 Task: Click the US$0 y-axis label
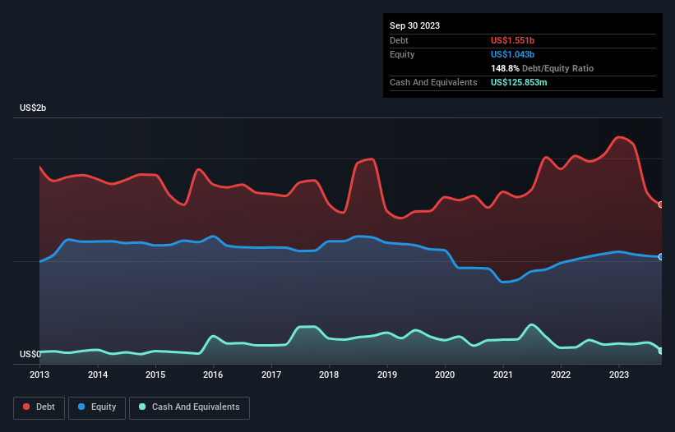click(30, 355)
